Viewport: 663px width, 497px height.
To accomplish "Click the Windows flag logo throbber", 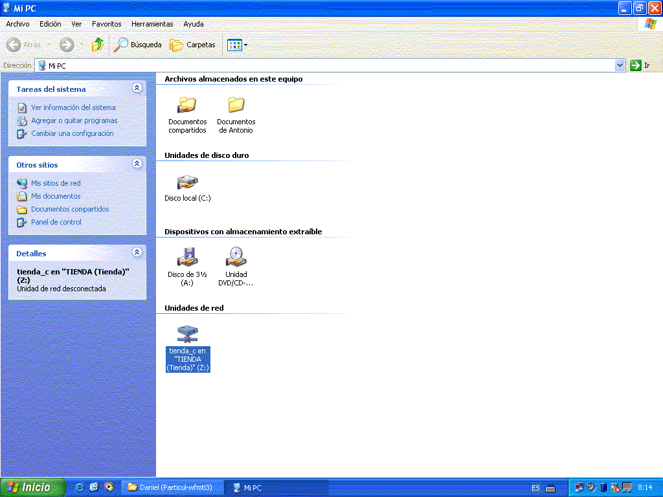I will click(x=650, y=24).
